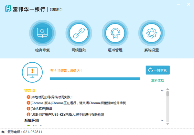Click the 有 4 项警告 status message
The image size is (194, 135).
point(66,70)
